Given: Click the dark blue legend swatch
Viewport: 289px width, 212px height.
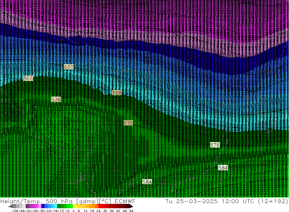Looking at the screenshot, I should point(43,206).
